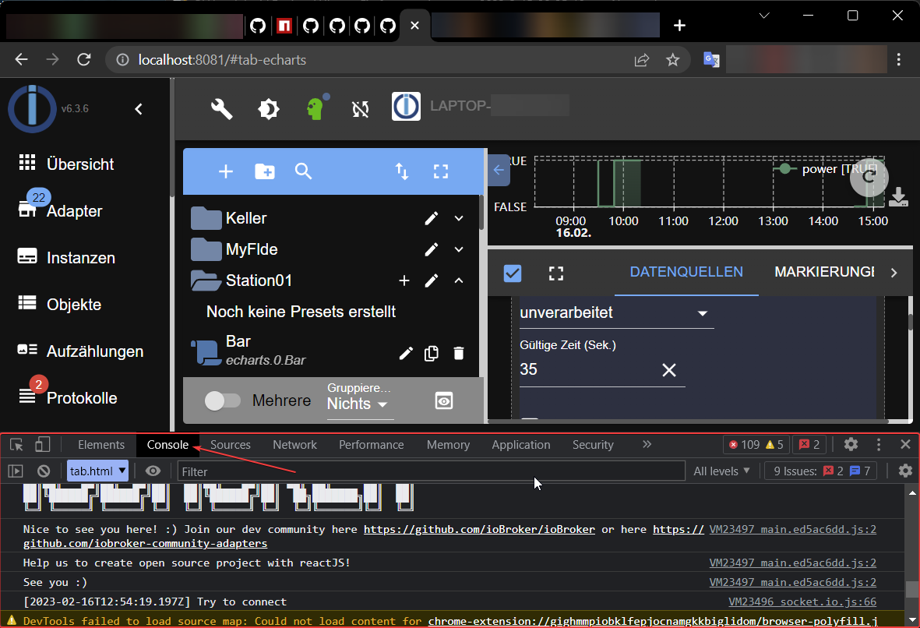Open search in the presets toolbar
This screenshot has height=628, width=920.
click(303, 171)
